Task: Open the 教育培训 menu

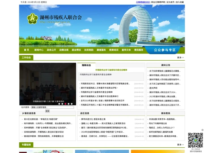Action: pos(114,50)
